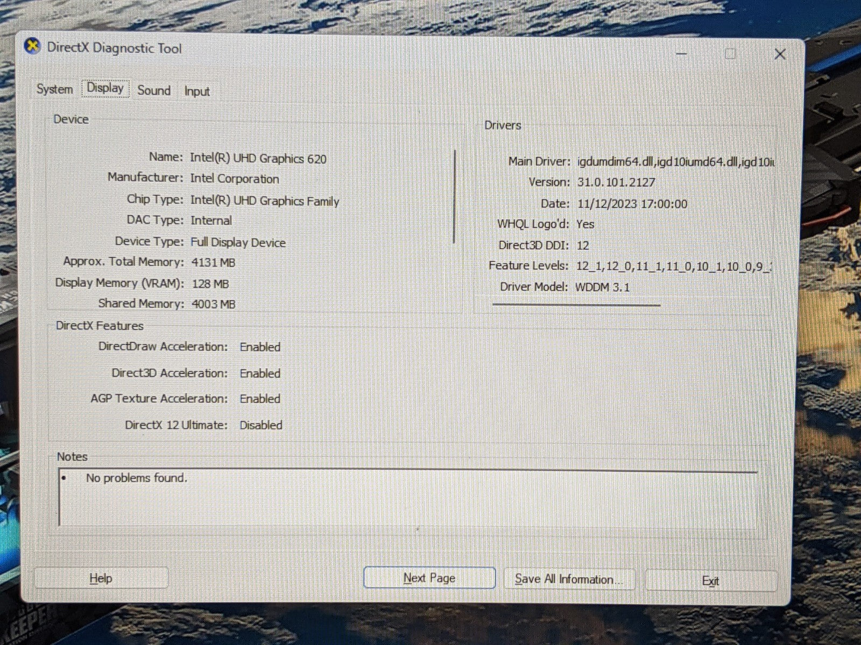Click the Device section vertical scrollbar
Viewport: 861px width, 645px height.
point(455,197)
